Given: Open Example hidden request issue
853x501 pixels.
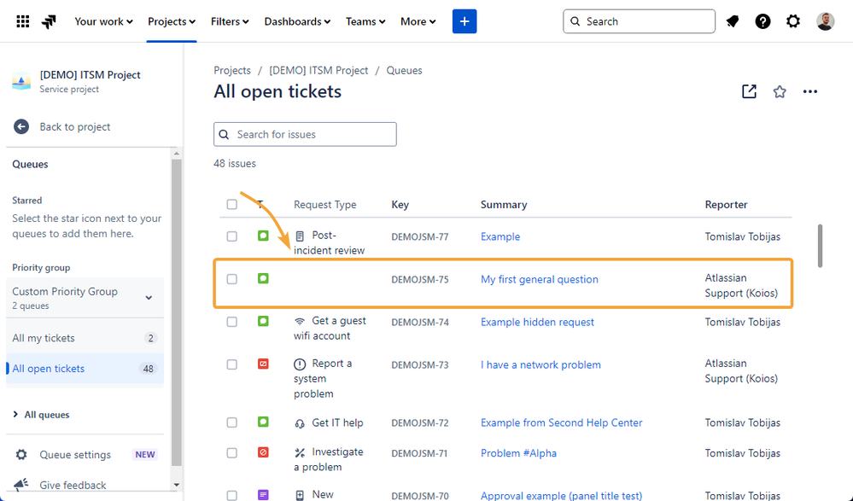Looking at the screenshot, I should (x=537, y=322).
